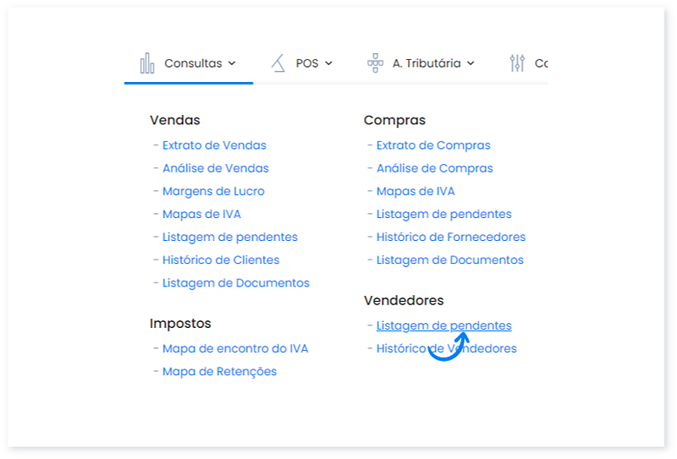Open Mapas de IVA under Vendas
This screenshot has height=459, width=677.
click(x=201, y=214)
